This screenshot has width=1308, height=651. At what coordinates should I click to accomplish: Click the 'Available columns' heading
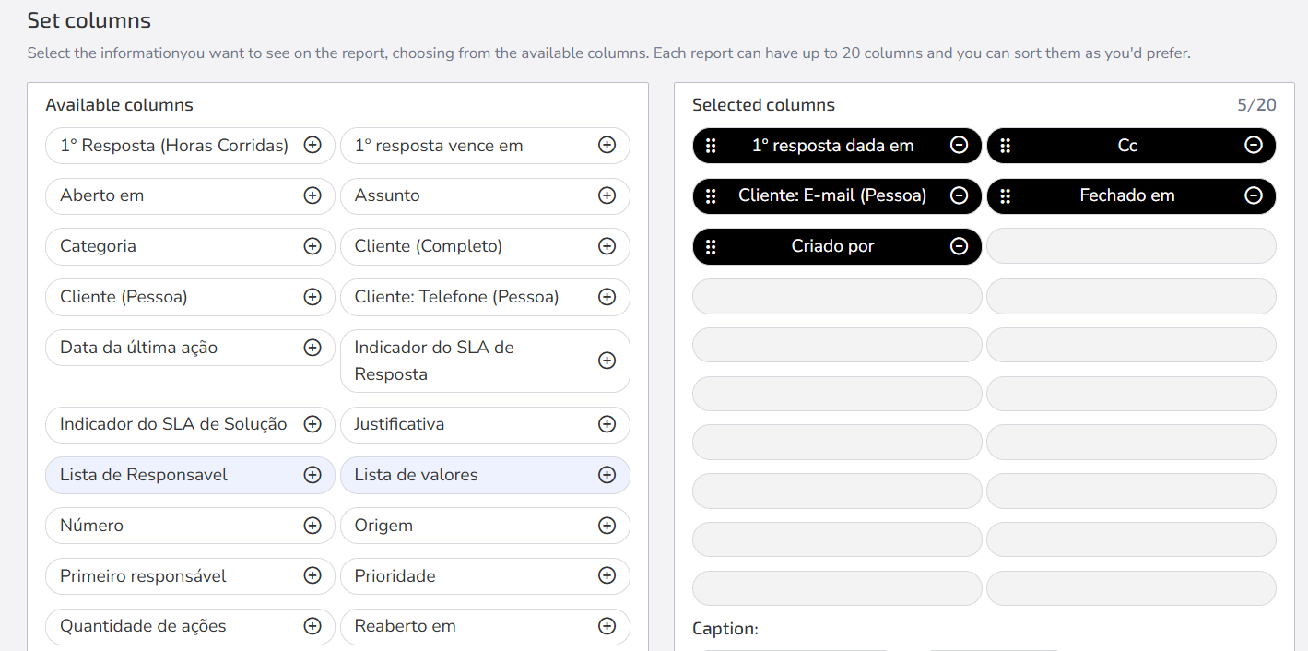pyautogui.click(x=119, y=105)
